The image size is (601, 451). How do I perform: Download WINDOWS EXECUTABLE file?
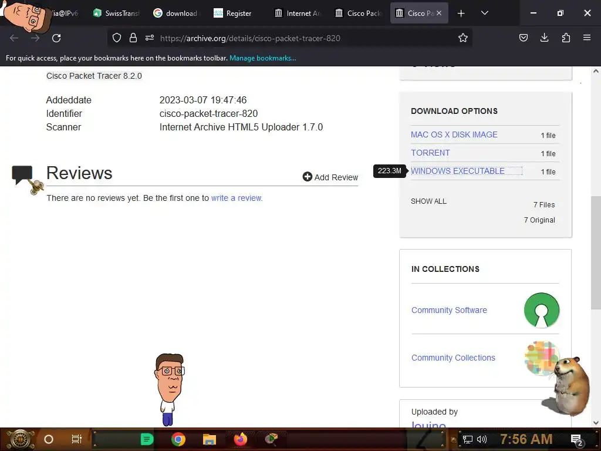point(458,171)
